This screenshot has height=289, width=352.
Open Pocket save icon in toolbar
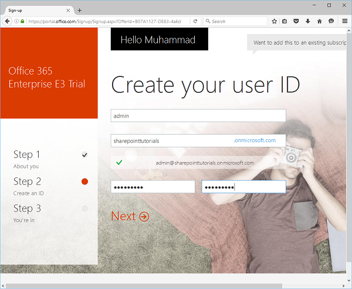297,21
